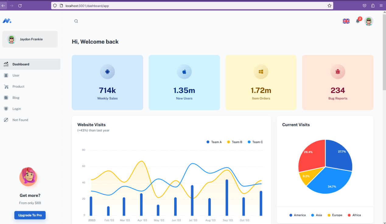Toggle Team B series in chart legend
Viewport: 386px width, 224px height.
(x=235, y=142)
